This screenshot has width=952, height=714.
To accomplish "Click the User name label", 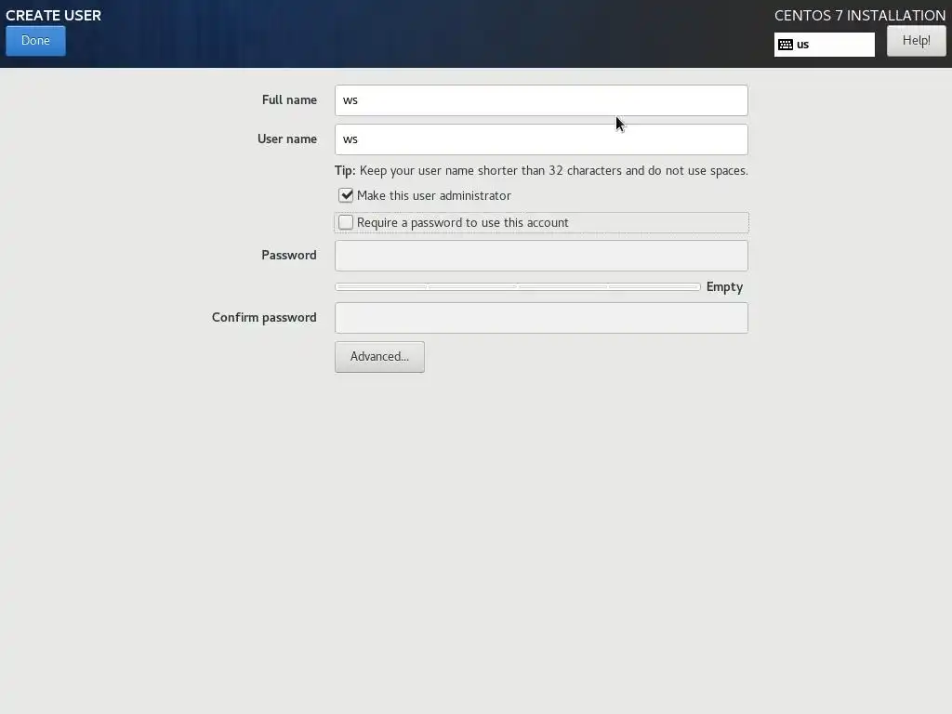I will coord(286,139).
